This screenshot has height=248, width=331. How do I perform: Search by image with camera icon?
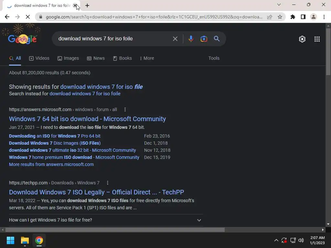(x=204, y=39)
